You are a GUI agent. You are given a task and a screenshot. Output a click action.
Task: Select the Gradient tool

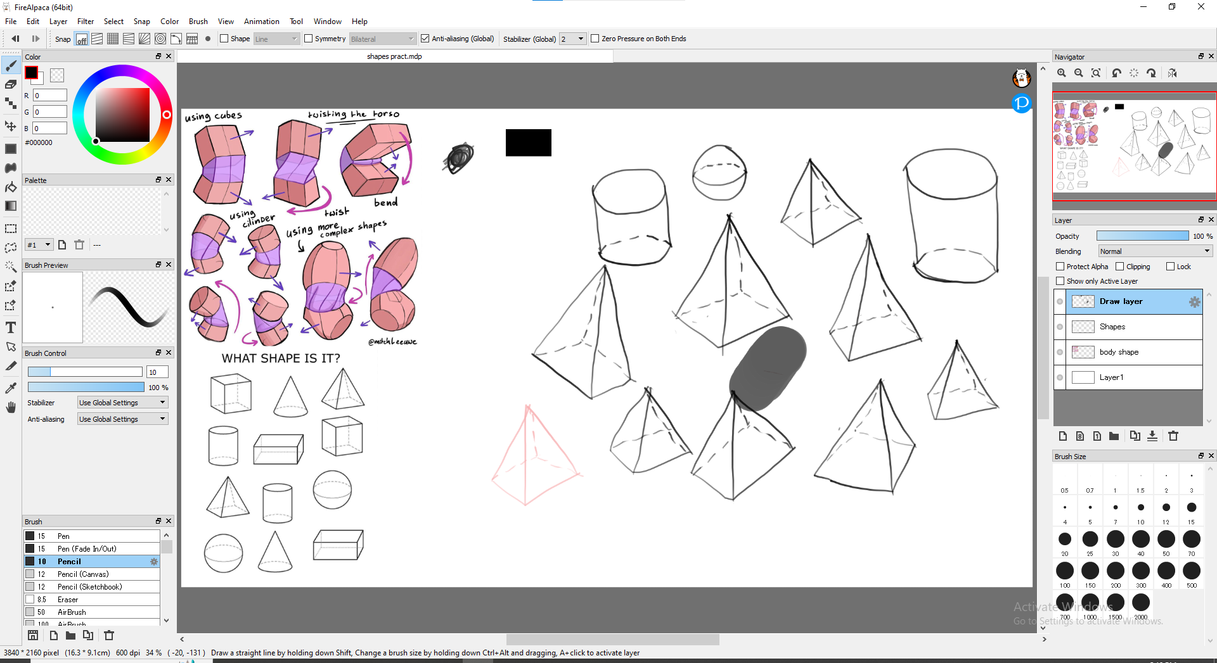coord(11,206)
